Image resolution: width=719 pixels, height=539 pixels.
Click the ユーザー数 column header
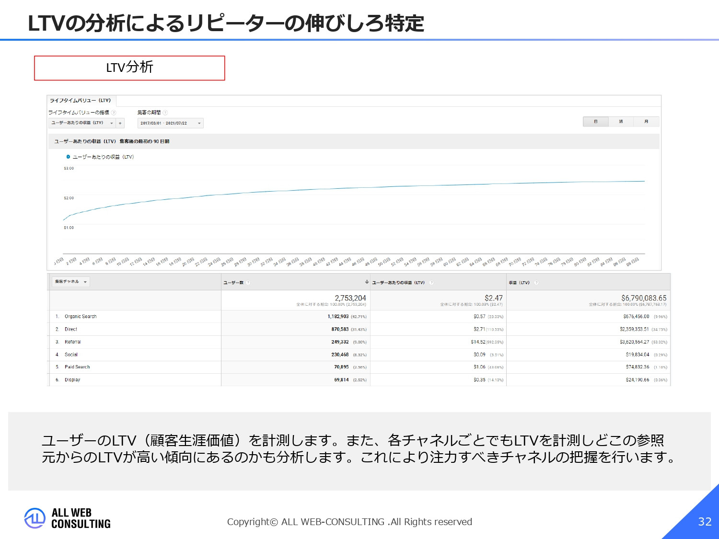coord(234,282)
